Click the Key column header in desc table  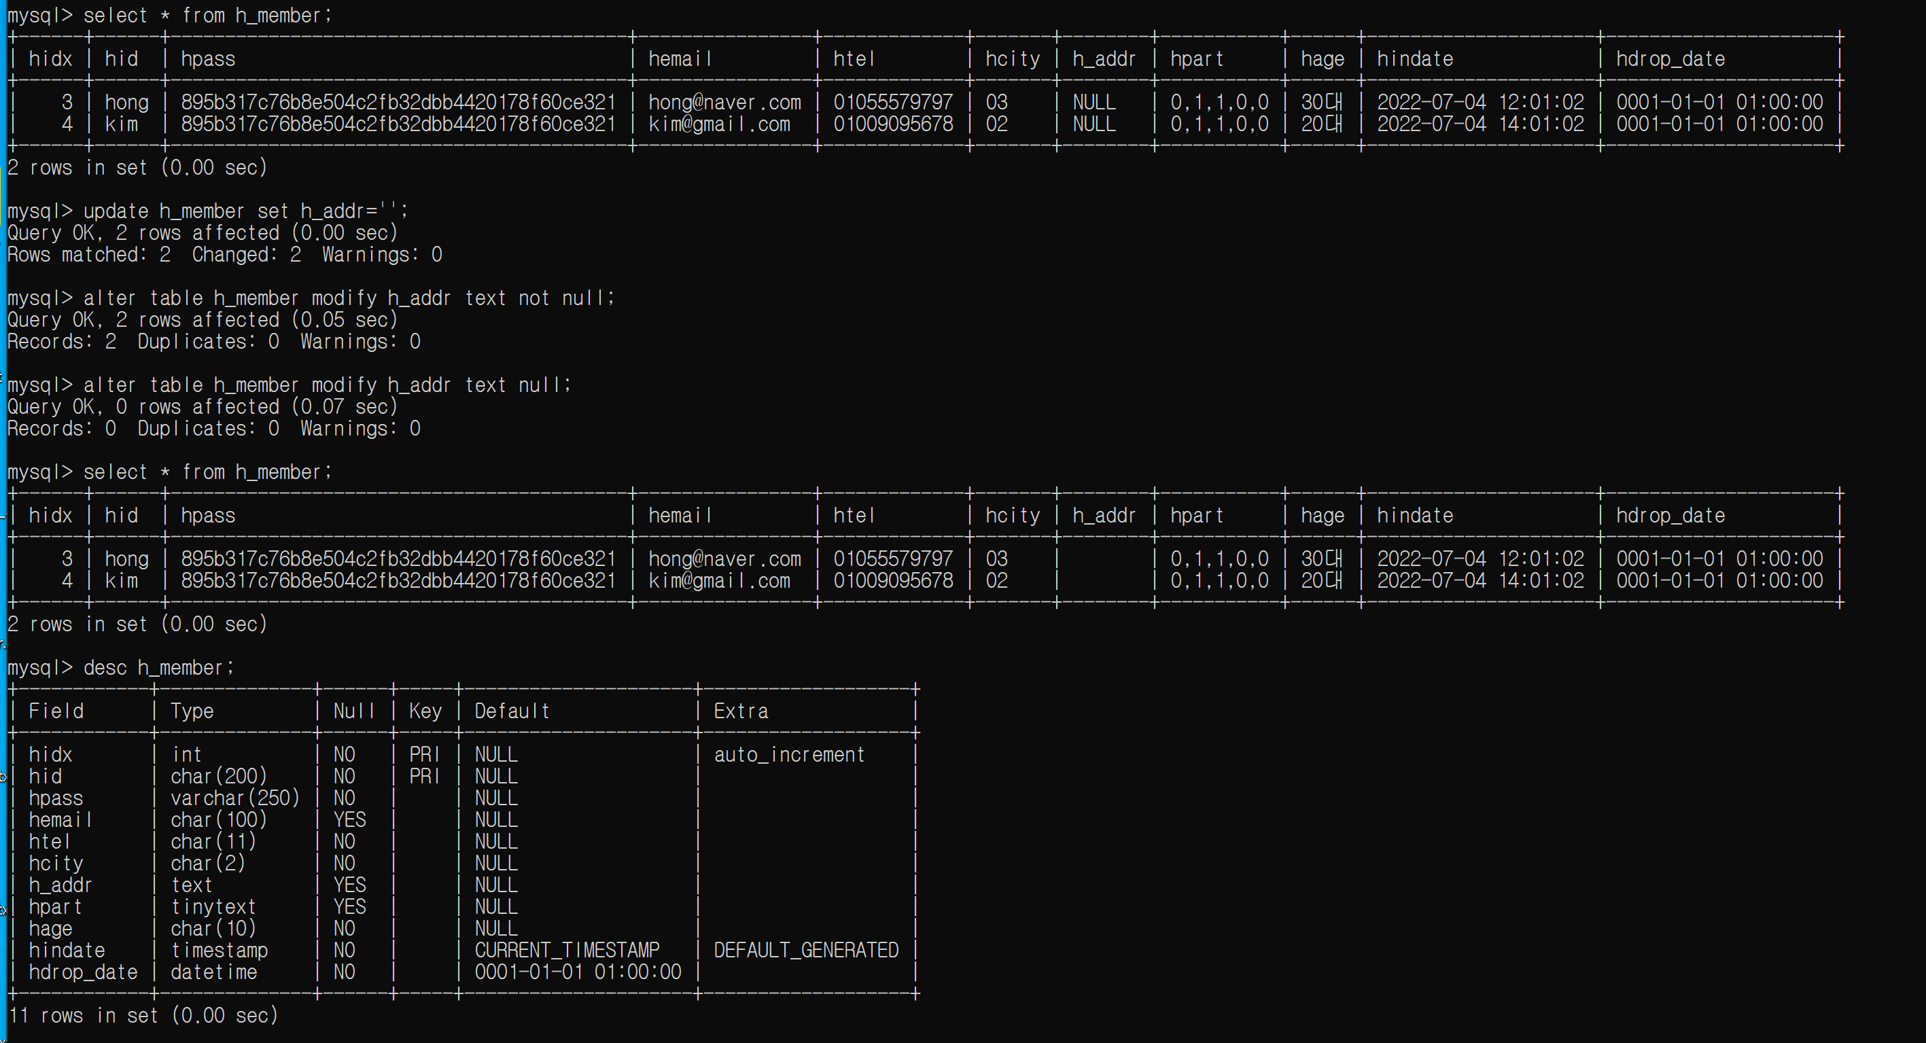(x=425, y=711)
